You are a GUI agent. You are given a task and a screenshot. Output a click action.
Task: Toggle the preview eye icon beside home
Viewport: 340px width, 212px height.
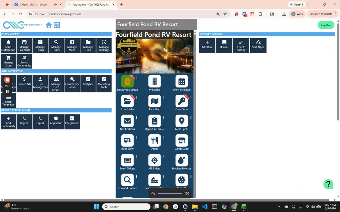(x=57, y=25)
